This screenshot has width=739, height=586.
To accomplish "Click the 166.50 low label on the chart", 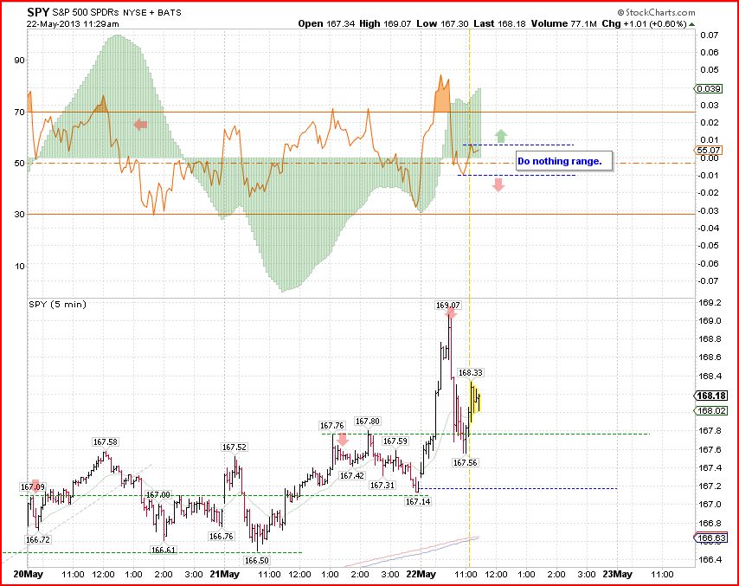I will tap(257, 560).
